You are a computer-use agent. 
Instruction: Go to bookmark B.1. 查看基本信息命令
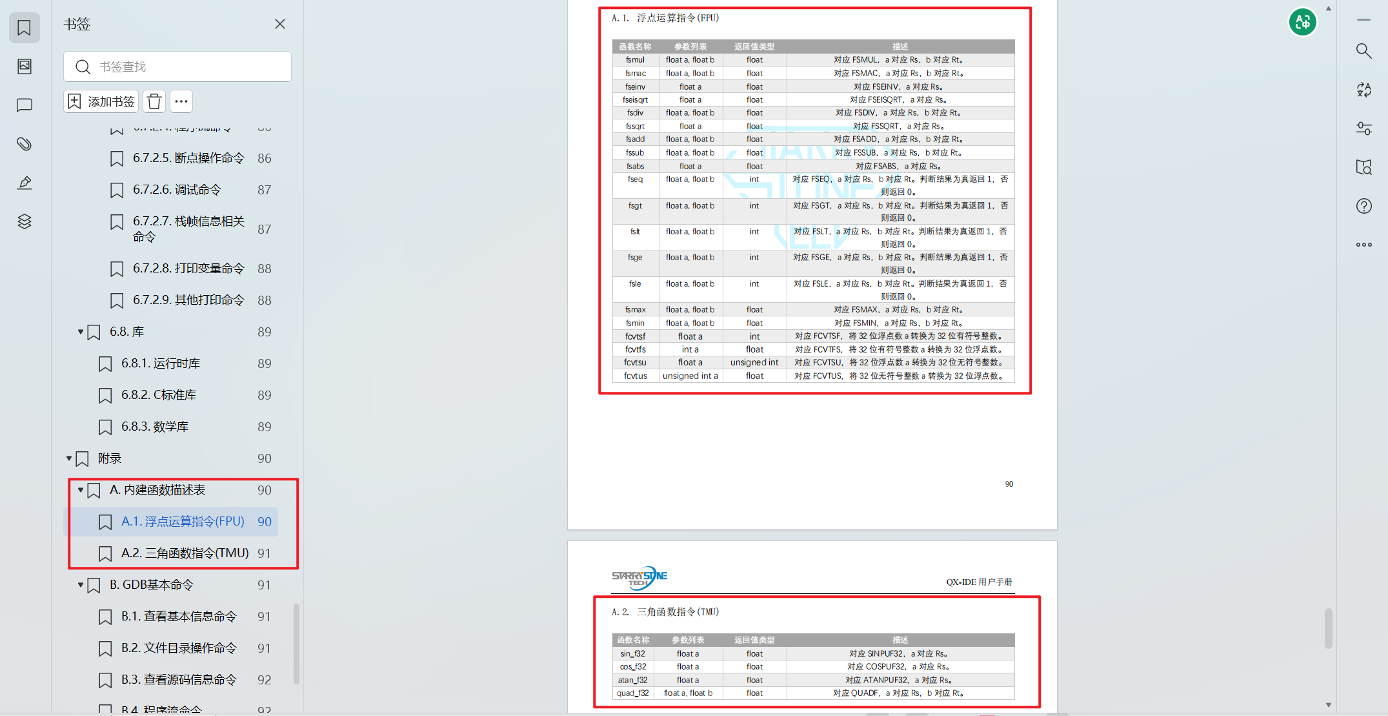(x=179, y=617)
